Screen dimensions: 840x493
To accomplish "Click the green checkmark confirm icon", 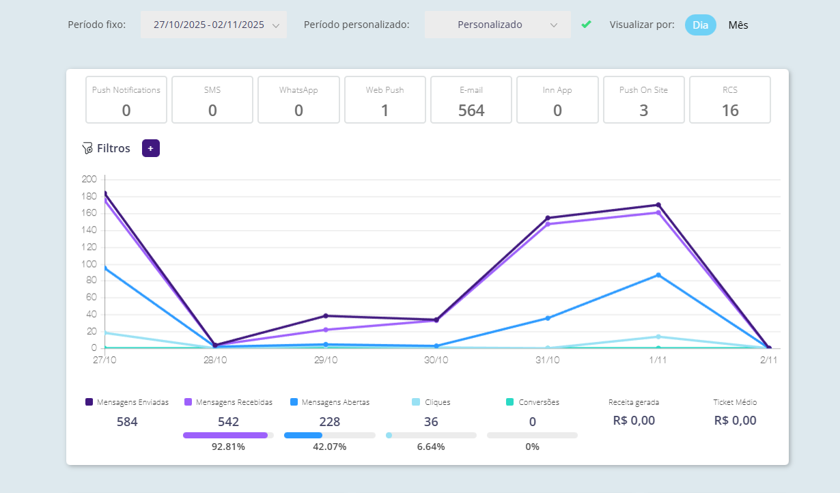I will point(586,25).
